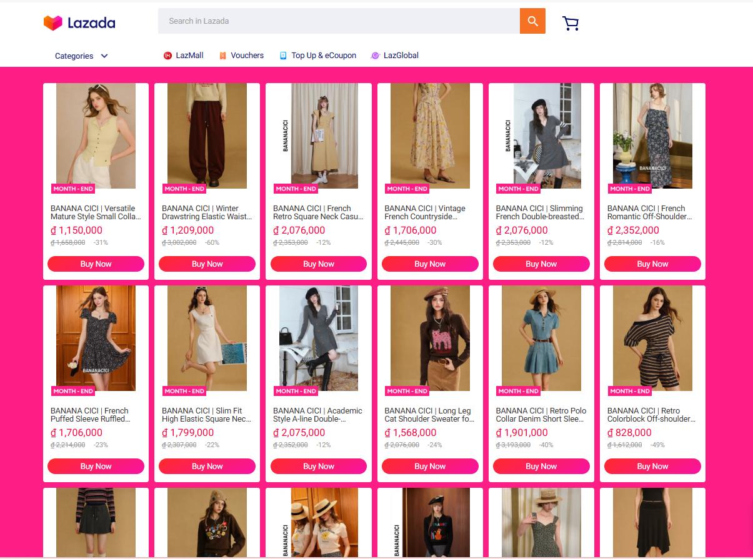Click title 'BANANA CICI | Long Leg Cat Shoulder Sweater'

click(x=429, y=415)
